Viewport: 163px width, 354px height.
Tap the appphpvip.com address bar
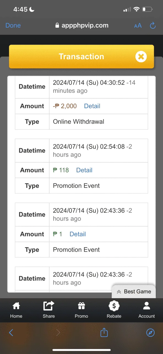[x=82, y=25]
